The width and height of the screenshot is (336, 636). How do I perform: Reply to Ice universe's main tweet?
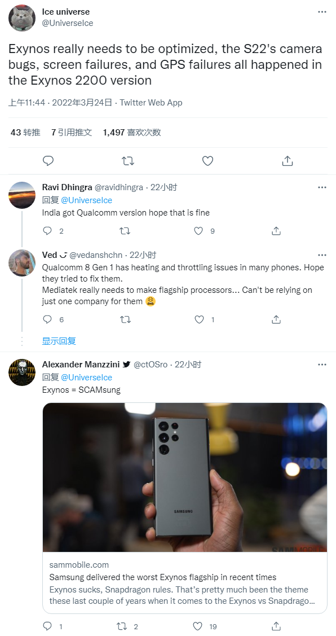[x=48, y=161]
